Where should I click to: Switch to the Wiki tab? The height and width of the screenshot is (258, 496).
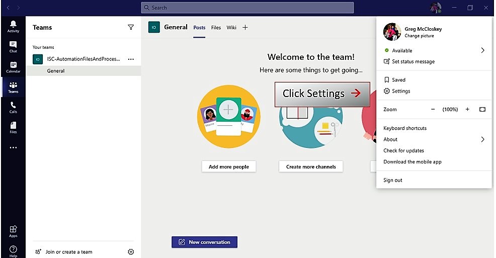(x=231, y=28)
